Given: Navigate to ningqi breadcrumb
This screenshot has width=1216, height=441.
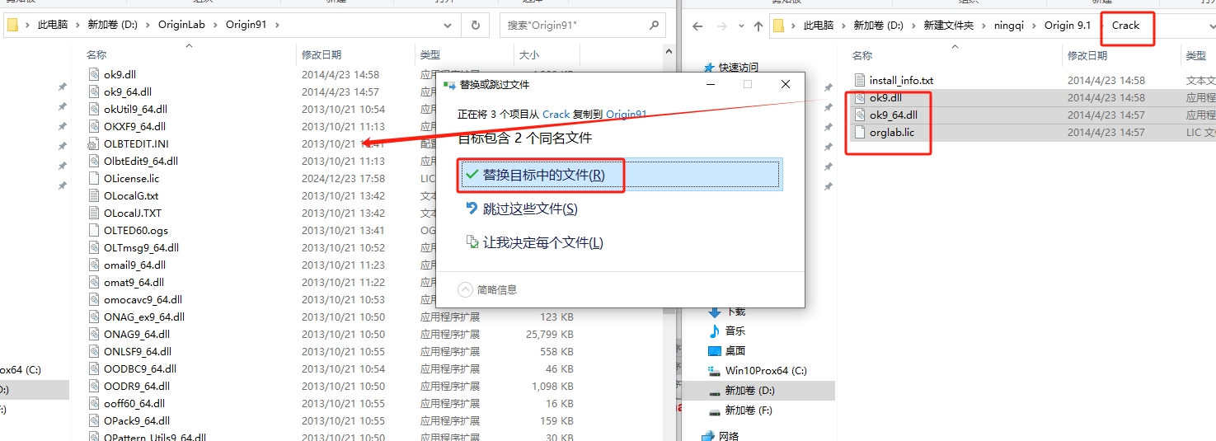Looking at the screenshot, I should point(1009,26).
